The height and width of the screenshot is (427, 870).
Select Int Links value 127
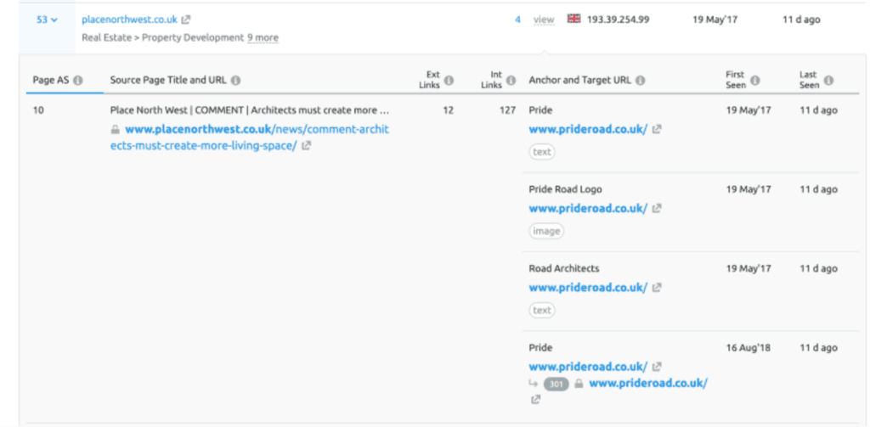point(508,110)
